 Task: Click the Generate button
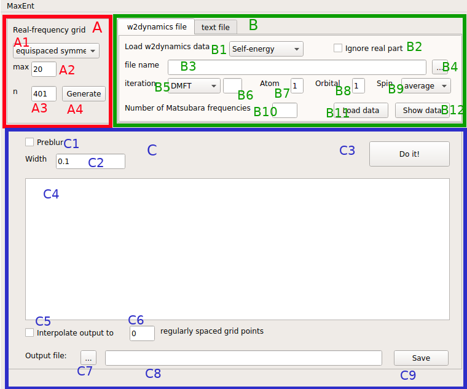click(84, 94)
